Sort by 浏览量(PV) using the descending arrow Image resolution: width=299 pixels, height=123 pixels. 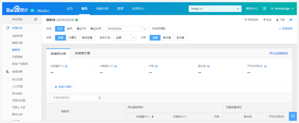(152, 117)
